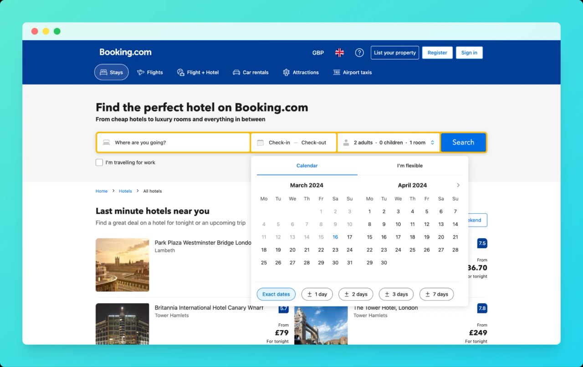Open the Attractions tab
Viewport: 583px width, 367px height.
click(301, 72)
